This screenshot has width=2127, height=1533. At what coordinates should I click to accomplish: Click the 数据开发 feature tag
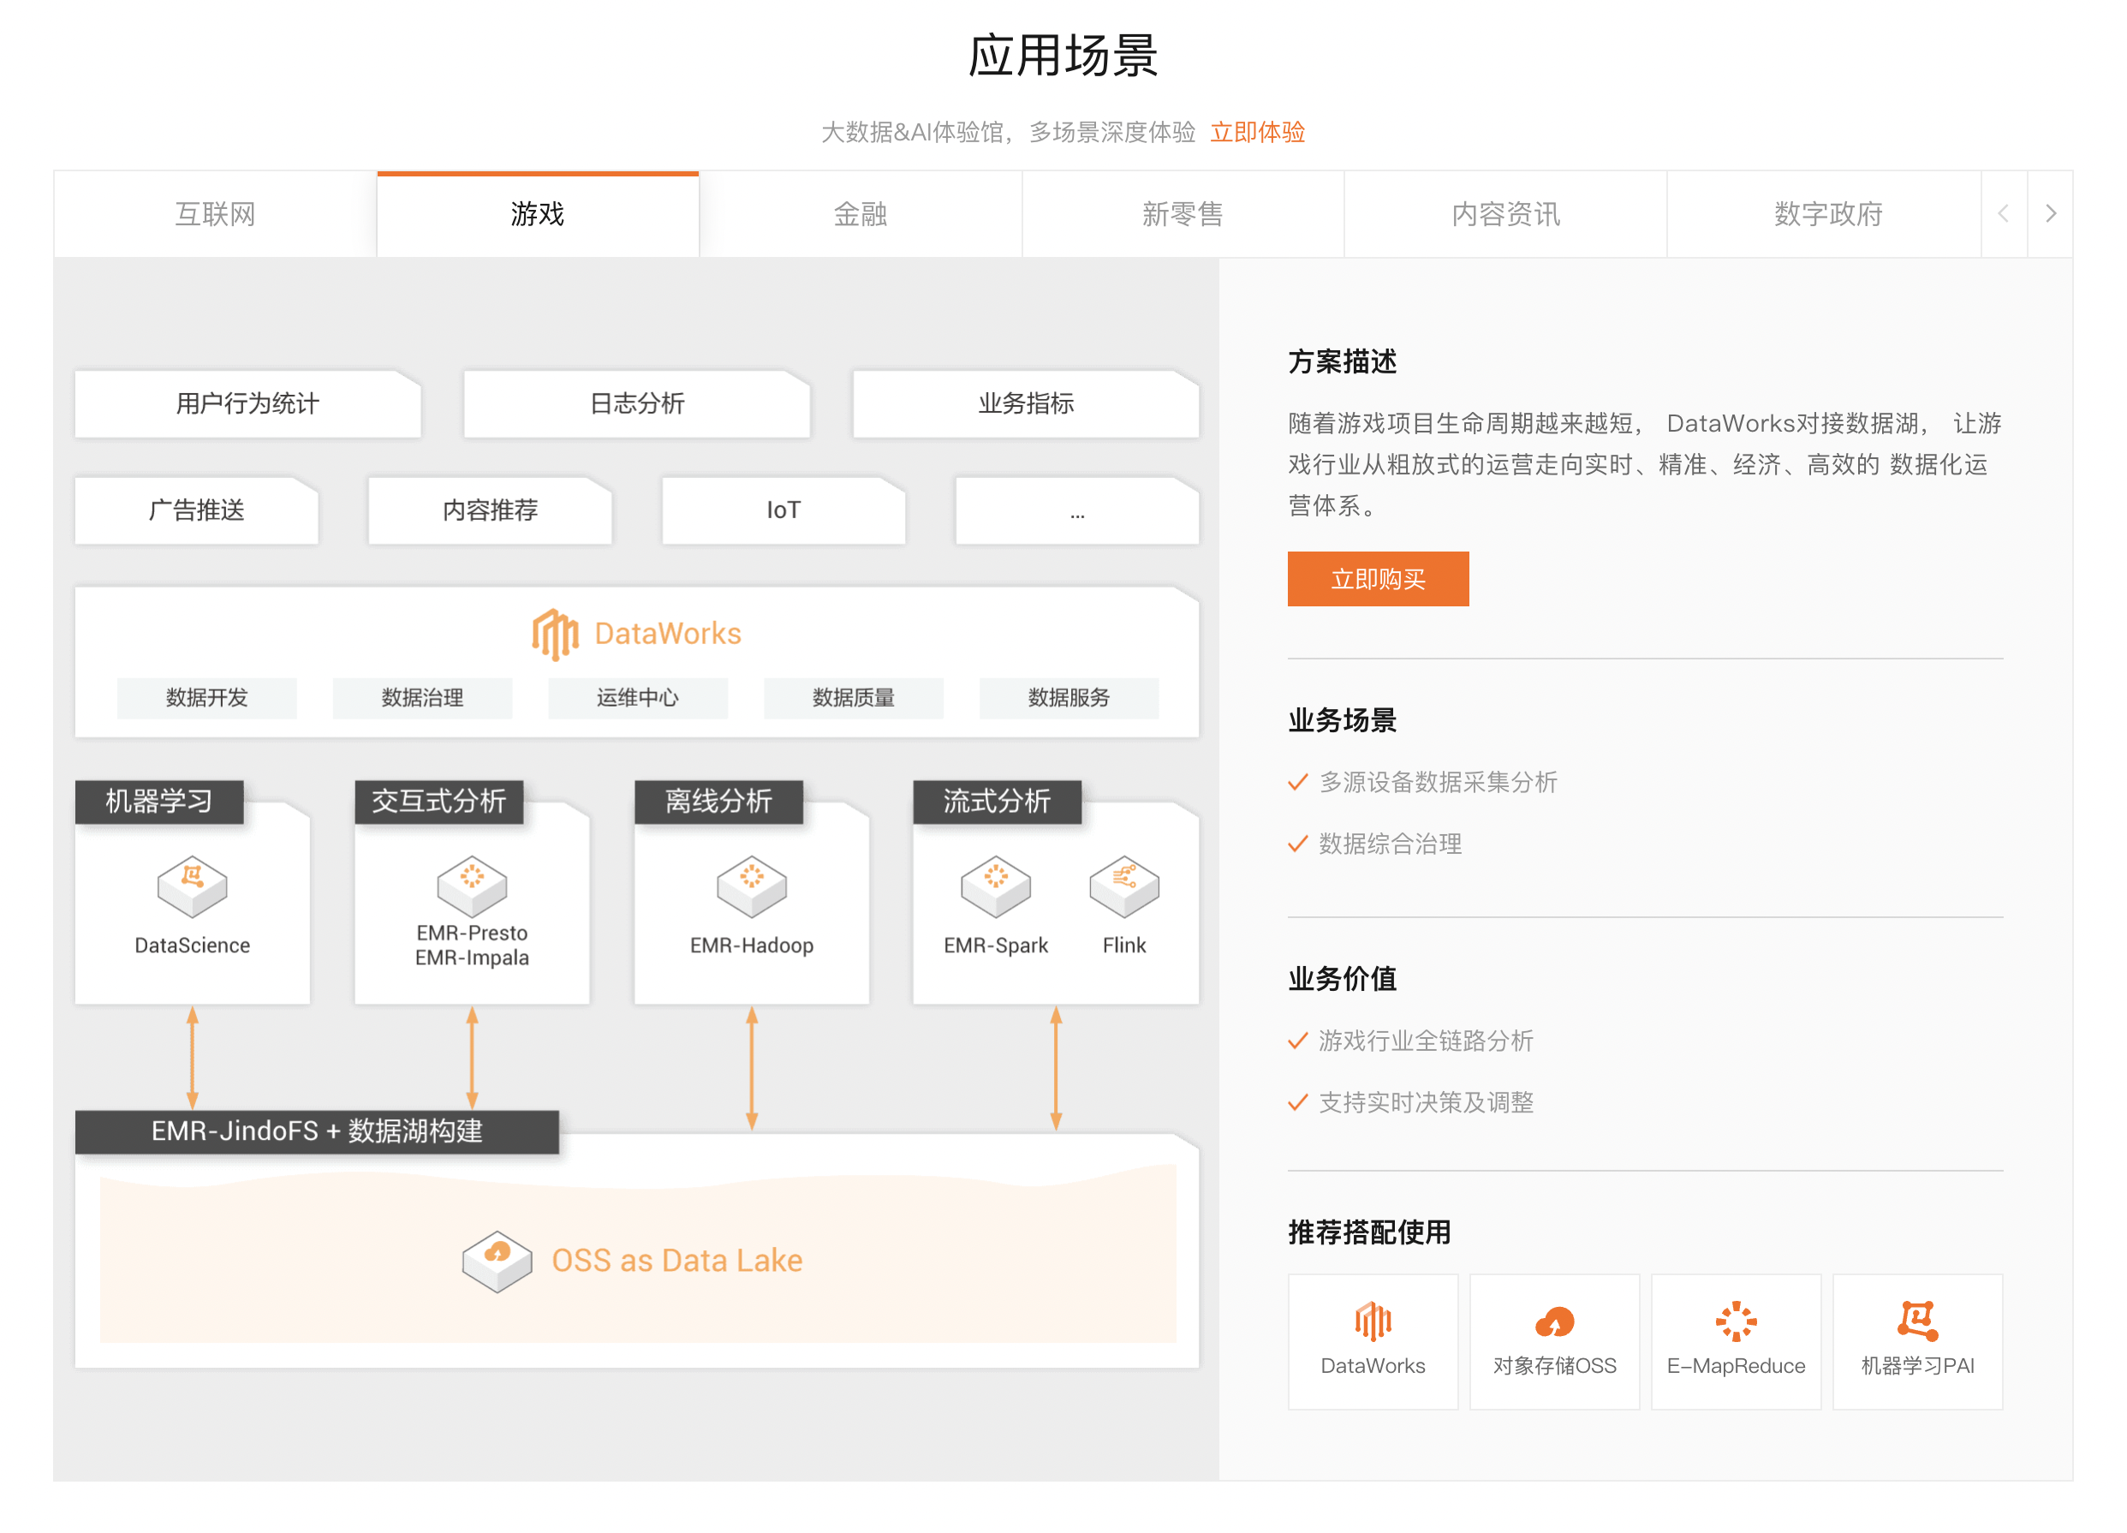pyautogui.click(x=206, y=697)
